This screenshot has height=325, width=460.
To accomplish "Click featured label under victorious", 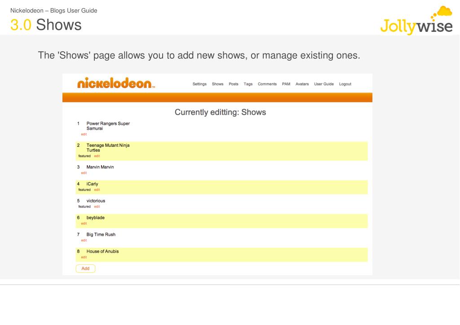I will pyautogui.click(x=84, y=206).
